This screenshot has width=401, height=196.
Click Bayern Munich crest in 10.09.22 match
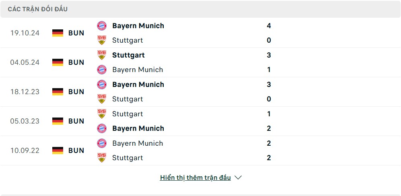(102, 143)
